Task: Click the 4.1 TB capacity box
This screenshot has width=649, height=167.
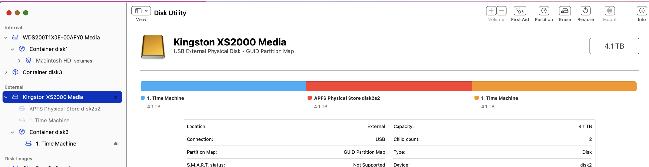Action: coord(614,46)
